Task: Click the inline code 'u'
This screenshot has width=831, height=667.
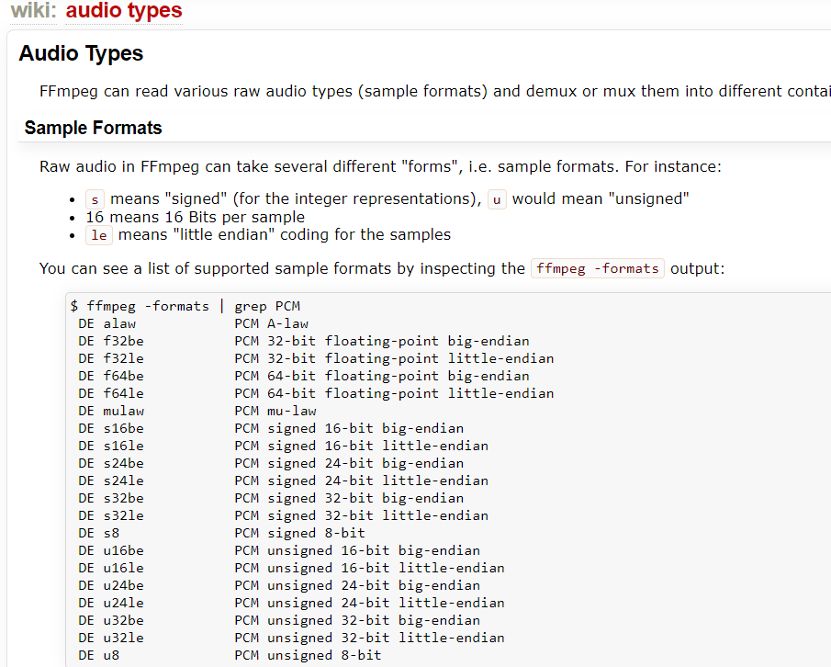Action: click(497, 199)
